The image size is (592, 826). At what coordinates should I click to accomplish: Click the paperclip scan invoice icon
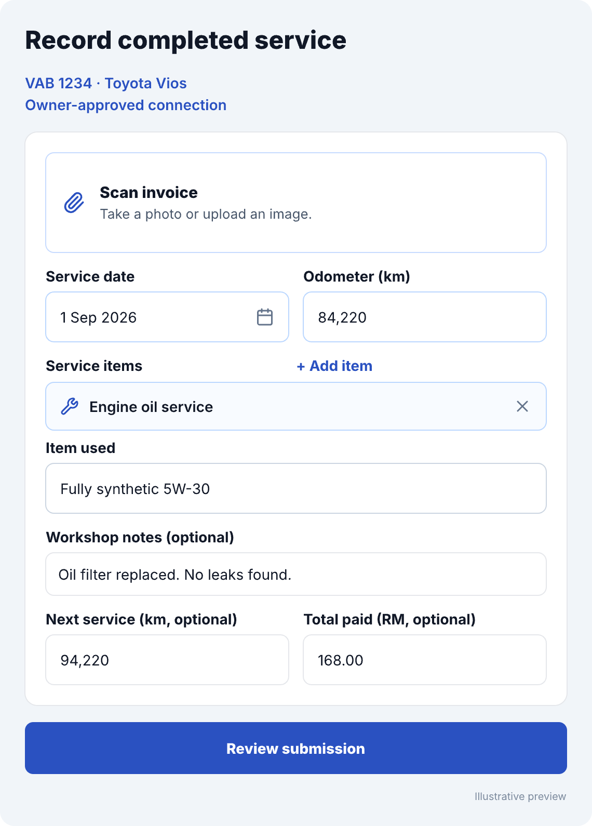click(74, 203)
